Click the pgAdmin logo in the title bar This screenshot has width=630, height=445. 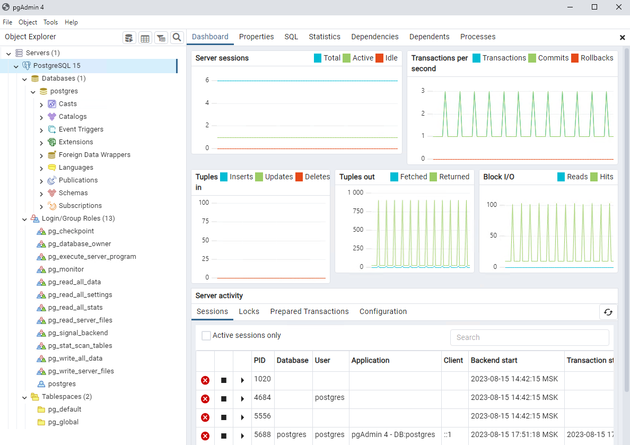tap(6, 7)
